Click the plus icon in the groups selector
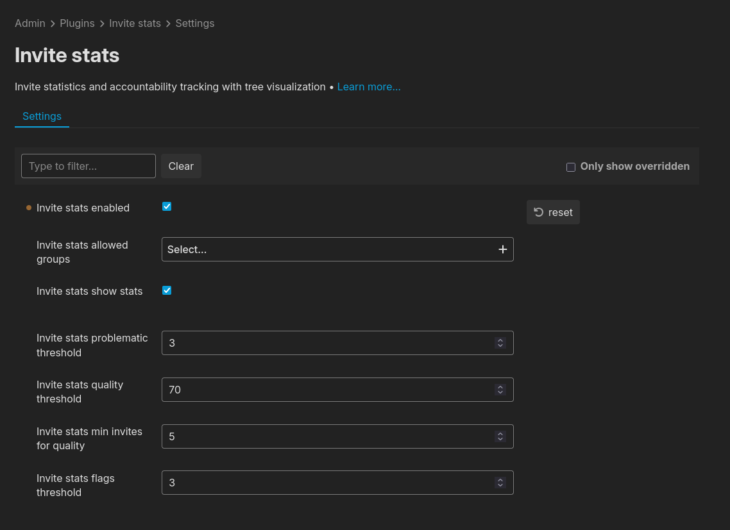Screen dimensions: 730x530 pos(503,249)
